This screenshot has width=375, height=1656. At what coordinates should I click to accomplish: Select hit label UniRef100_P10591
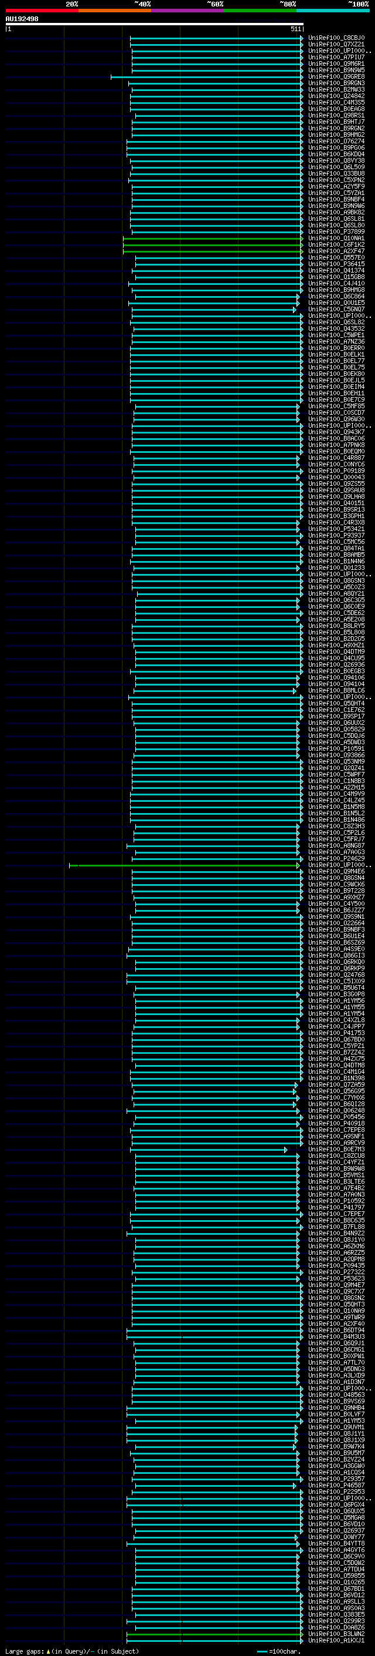click(x=336, y=748)
